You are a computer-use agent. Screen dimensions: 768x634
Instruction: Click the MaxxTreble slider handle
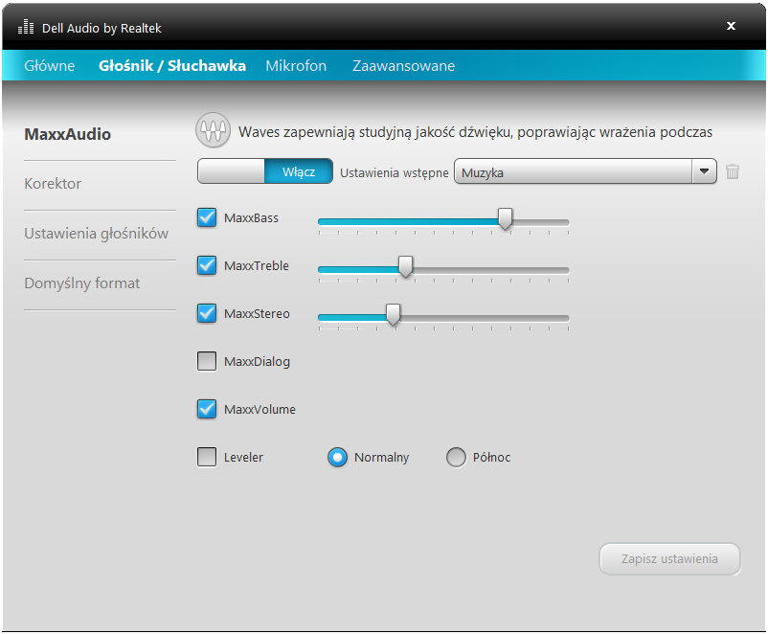(x=405, y=266)
